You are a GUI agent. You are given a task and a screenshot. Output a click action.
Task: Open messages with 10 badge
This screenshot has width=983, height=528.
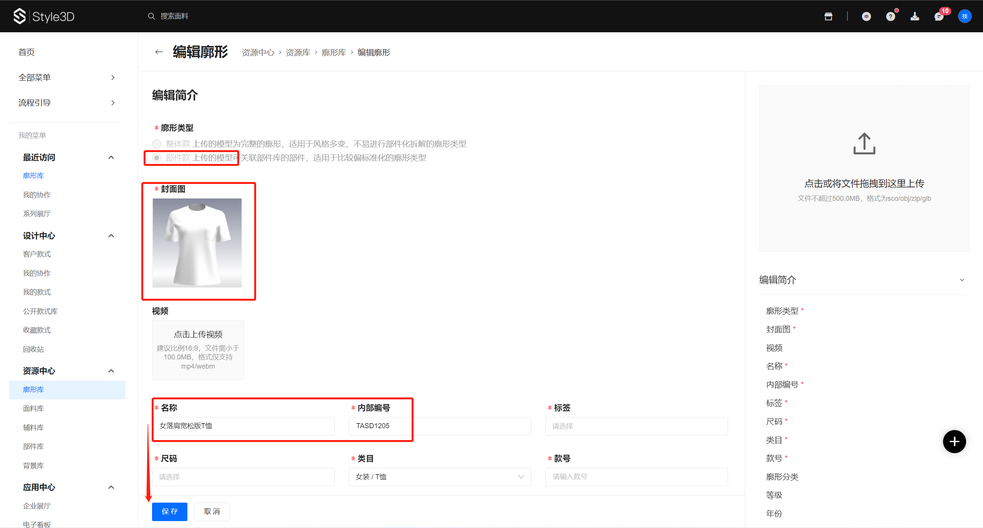point(939,17)
